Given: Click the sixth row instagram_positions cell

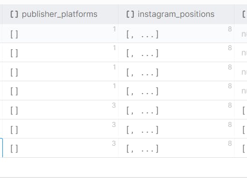Looking at the screenshot, I should 176,129.
